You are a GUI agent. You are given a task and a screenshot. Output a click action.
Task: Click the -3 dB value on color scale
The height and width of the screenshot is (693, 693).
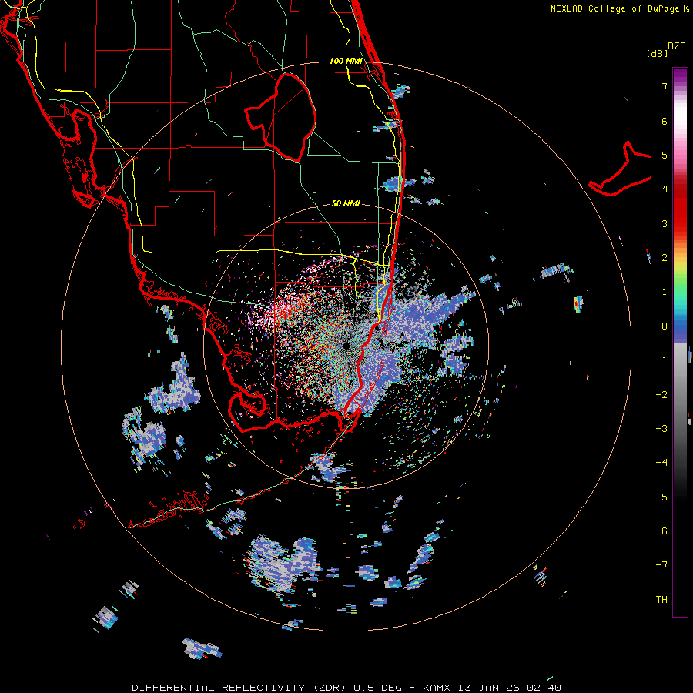tap(661, 429)
